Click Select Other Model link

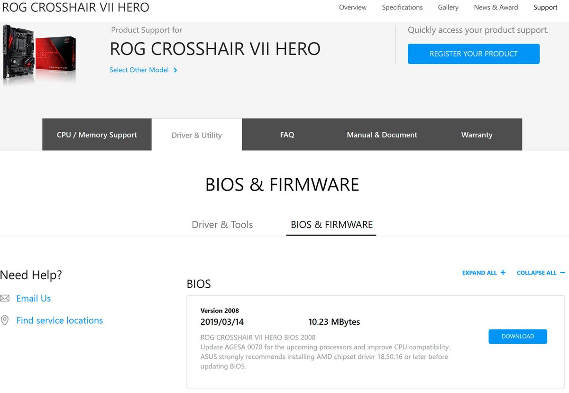[139, 70]
